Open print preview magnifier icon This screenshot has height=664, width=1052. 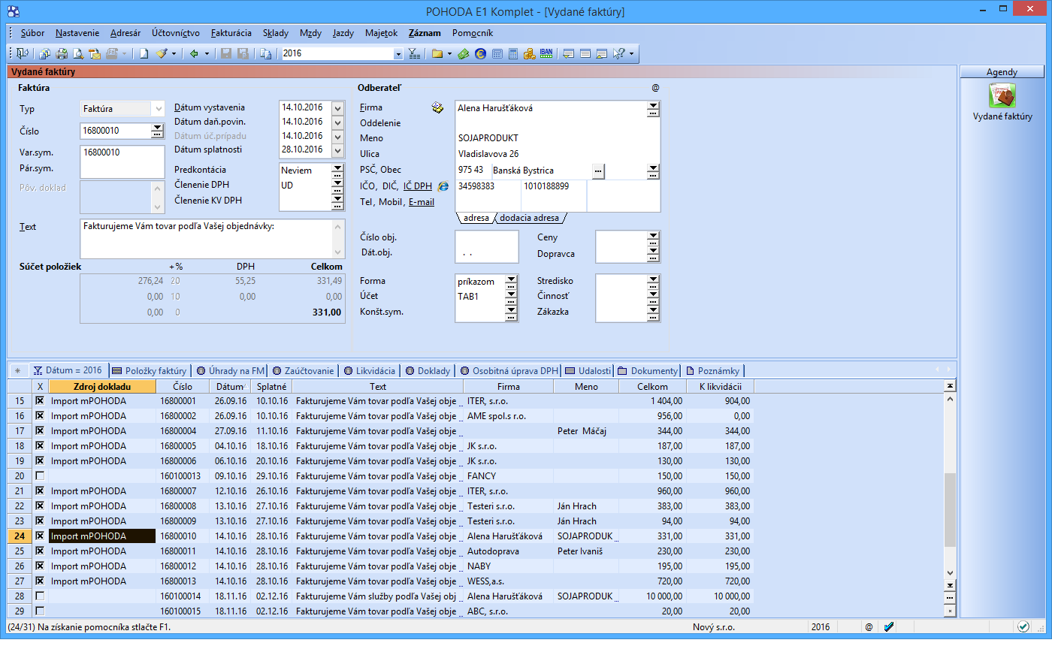78,53
